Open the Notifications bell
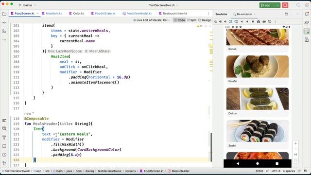311x175 pixels. click(x=307, y=14)
